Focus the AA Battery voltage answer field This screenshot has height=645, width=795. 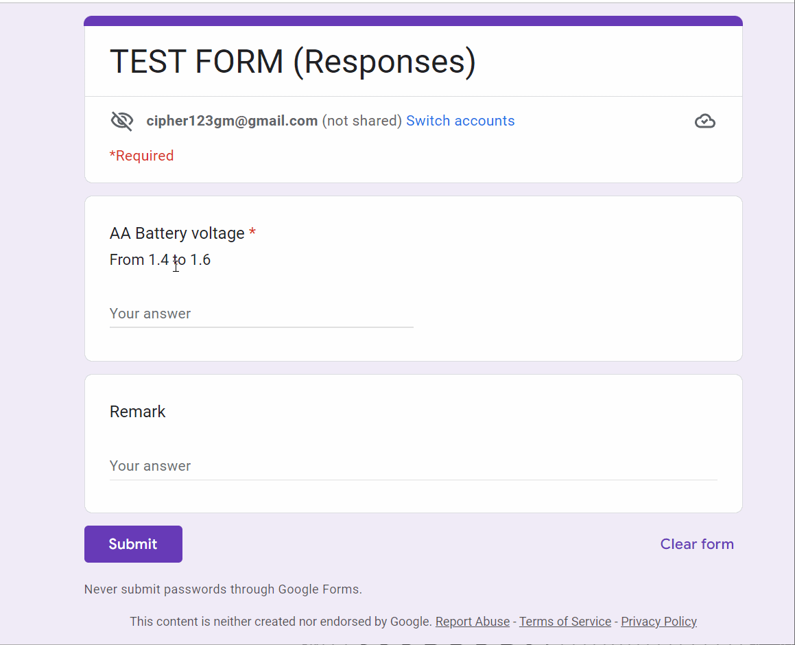pyautogui.click(x=261, y=314)
